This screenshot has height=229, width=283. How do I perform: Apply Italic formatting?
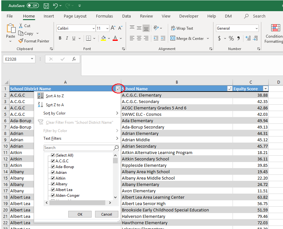67,38
